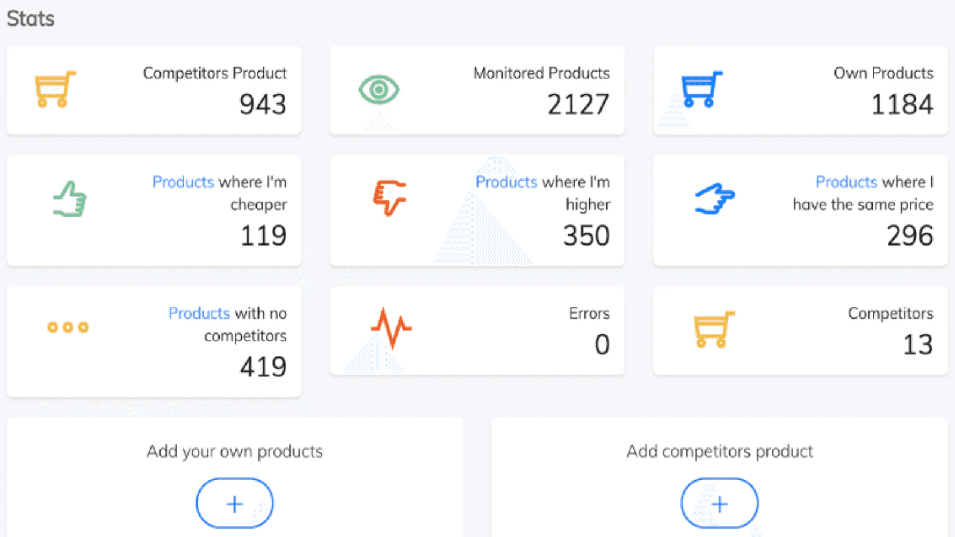Click the three dots icon for products with no competitors
955x537 pixels.
67,327
